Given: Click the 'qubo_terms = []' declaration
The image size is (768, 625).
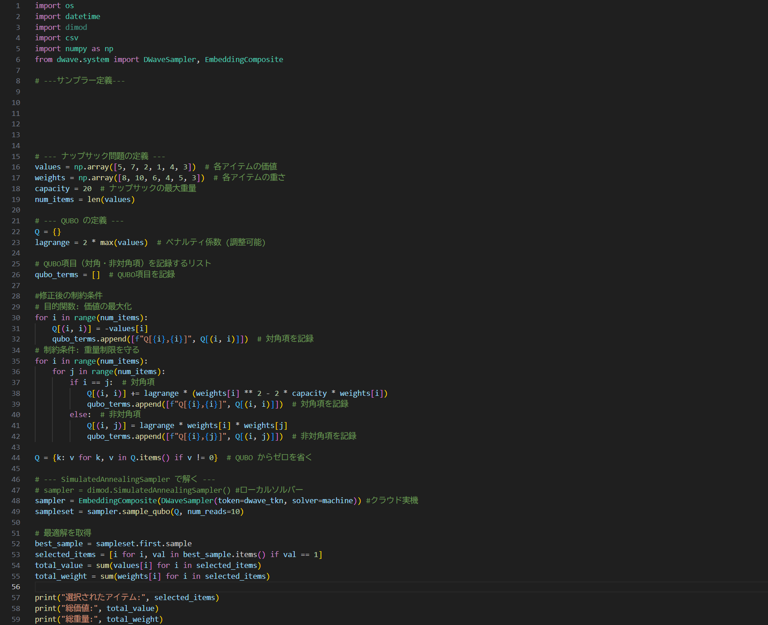Looking at the screenshot, I should click(67, 275).
